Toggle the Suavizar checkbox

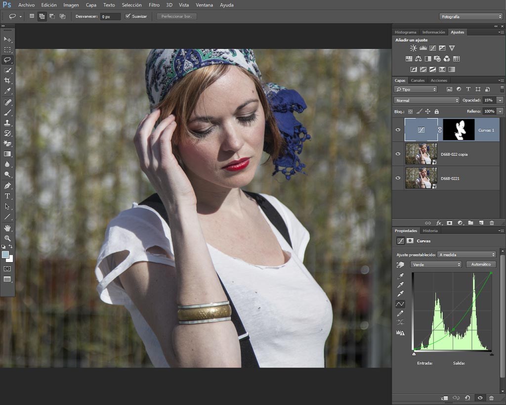pyautogui.click(x=128, y=16)
